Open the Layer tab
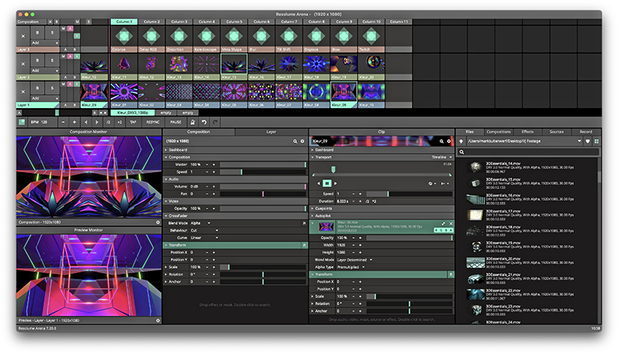The image size is (618, 353). point(271,132)
